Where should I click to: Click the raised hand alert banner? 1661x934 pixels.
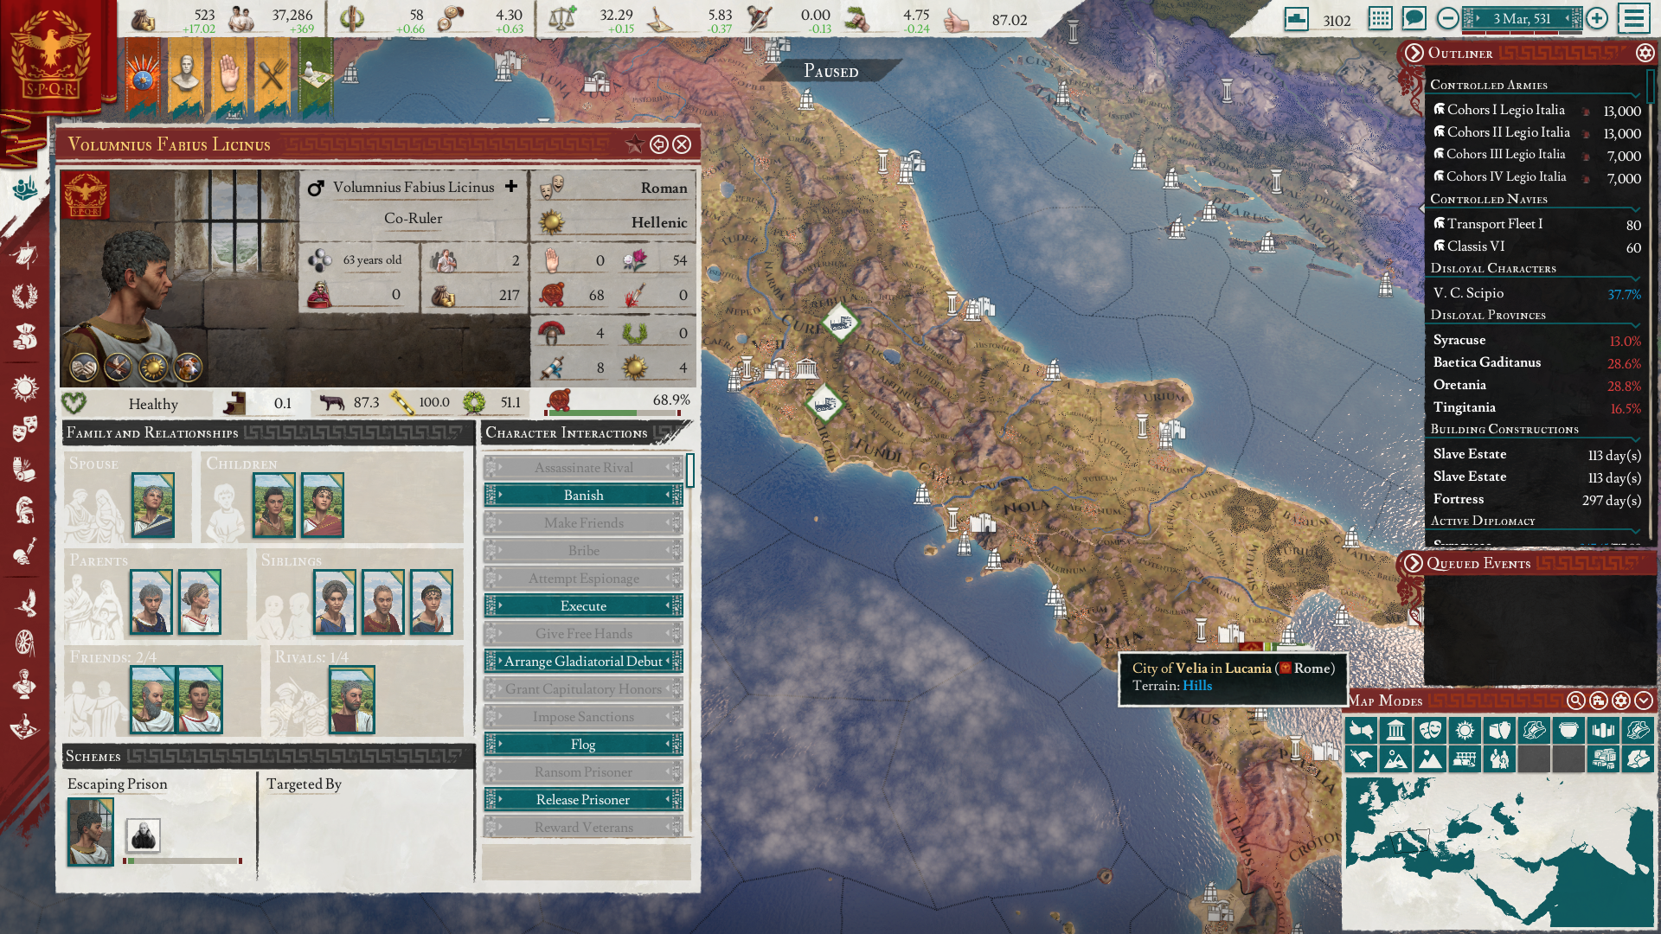click(x=228, y=76)
